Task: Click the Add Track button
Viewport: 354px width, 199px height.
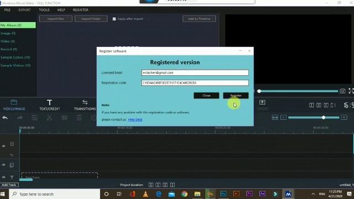Action: click(9, 185)
